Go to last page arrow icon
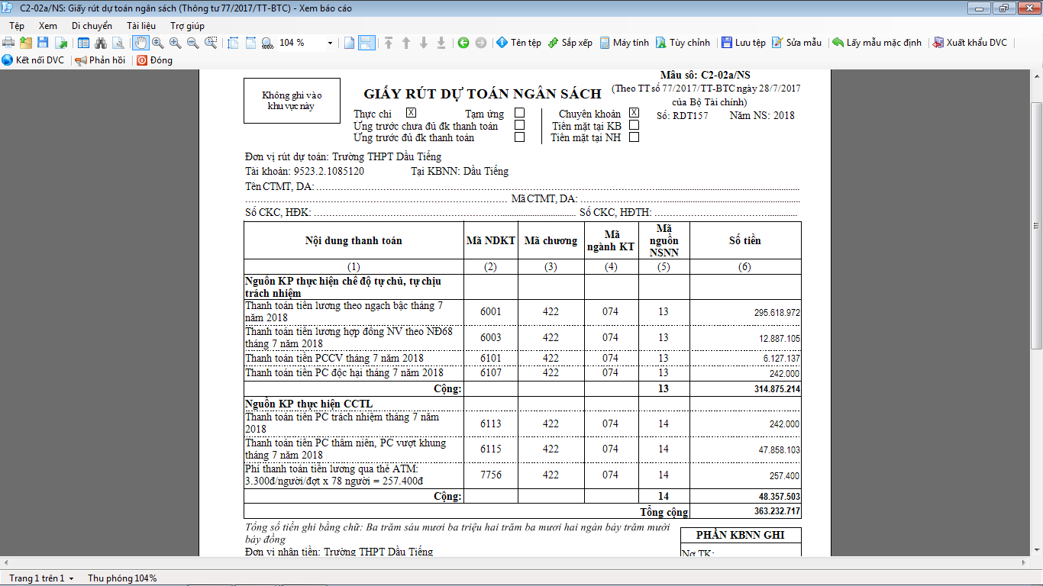 point(441,43)
